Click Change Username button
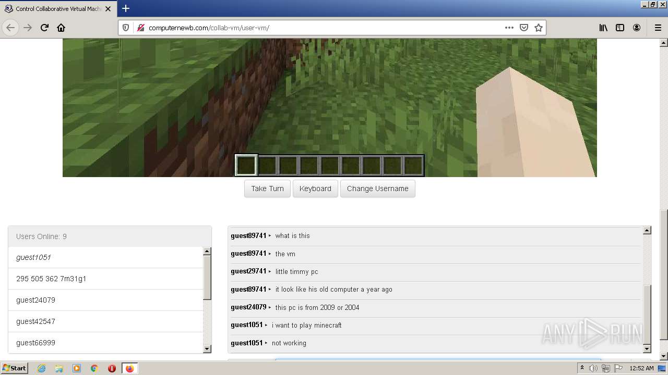Viewport: 668px width, 375px height. 378,189
